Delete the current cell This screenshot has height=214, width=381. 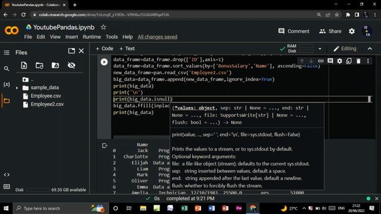coord(358,61)
